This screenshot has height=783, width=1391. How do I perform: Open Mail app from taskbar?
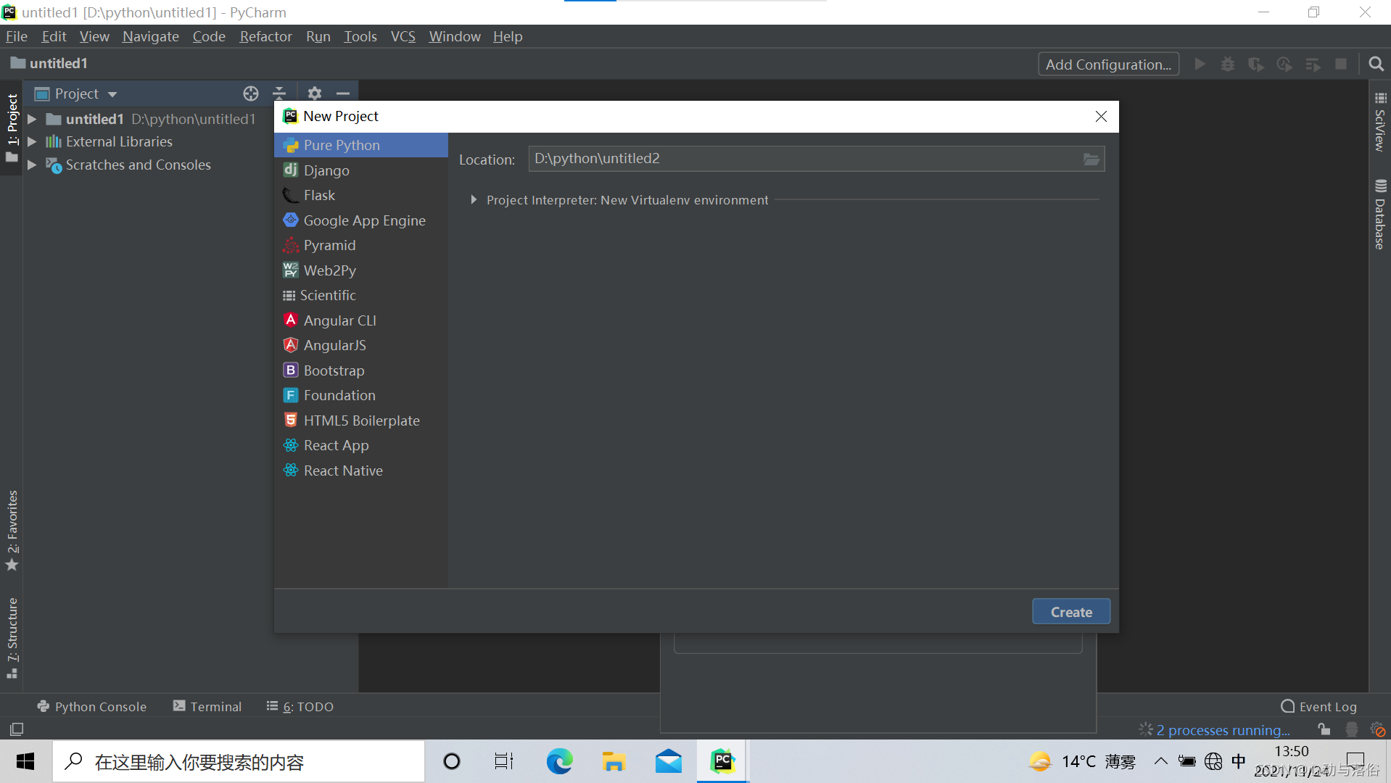tap(668, 761)
